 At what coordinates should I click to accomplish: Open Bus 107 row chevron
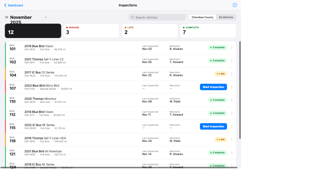coord(232,87)
